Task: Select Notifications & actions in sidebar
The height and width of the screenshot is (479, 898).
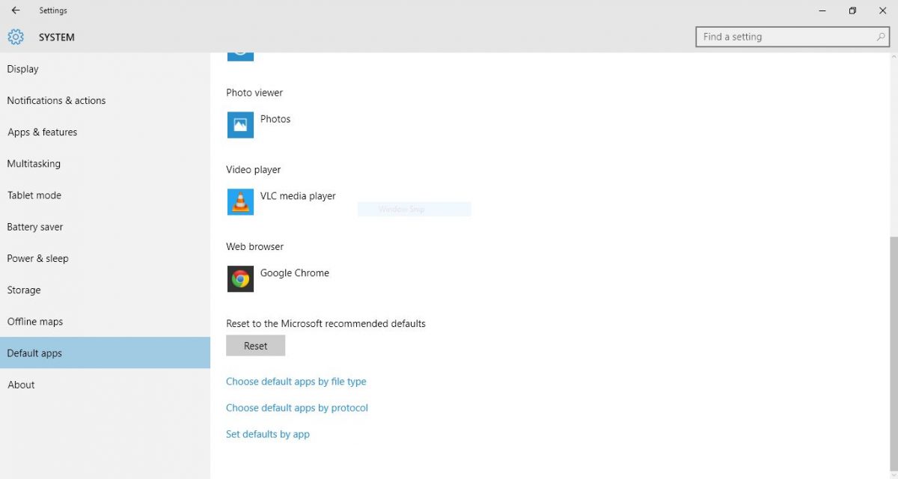Action: point(56,100)
